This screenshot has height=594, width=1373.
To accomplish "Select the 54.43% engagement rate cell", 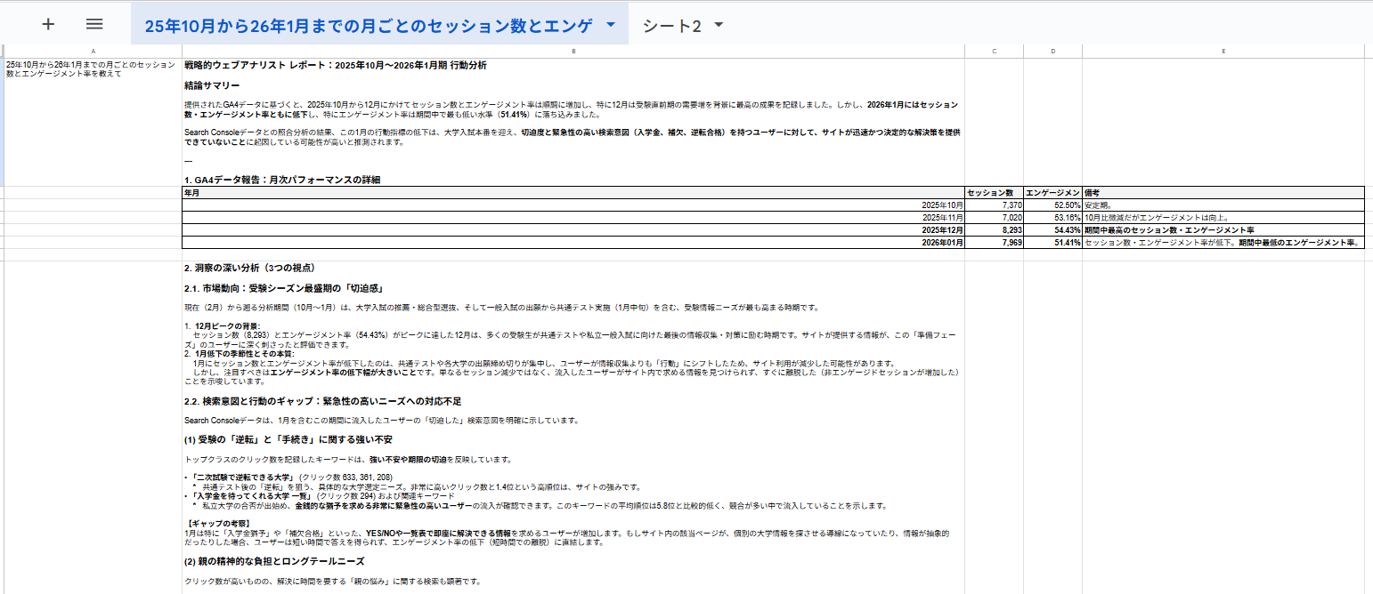I will pyautogui.click(x=1053, y=229).
